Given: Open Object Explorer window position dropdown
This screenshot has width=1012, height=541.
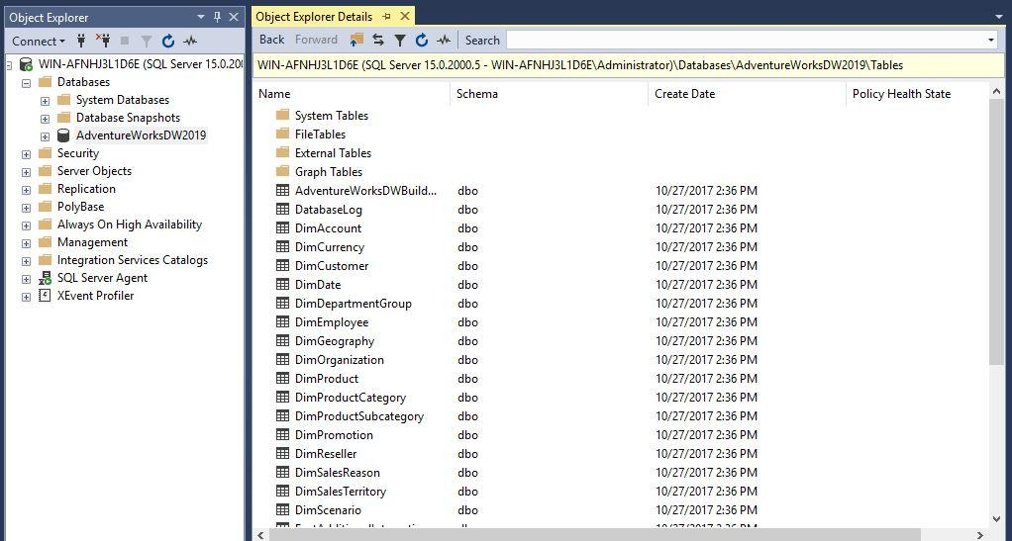Looking at the screenshot, I should point(201,17).
